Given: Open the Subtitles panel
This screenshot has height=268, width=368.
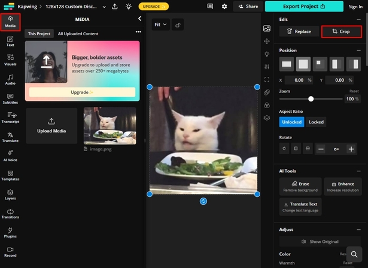Looking at the screenshot, I should pos(10,98).
